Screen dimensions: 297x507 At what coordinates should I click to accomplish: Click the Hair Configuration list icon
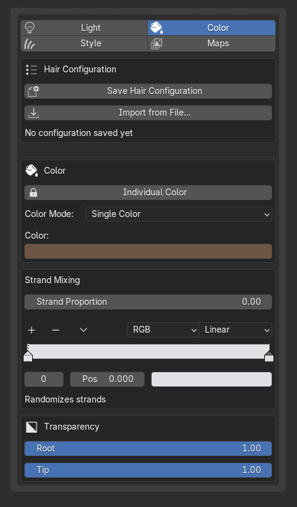(32, 69)
